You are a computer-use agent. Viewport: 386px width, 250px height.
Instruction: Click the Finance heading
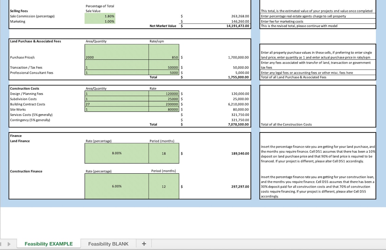[x=16, y=136]
